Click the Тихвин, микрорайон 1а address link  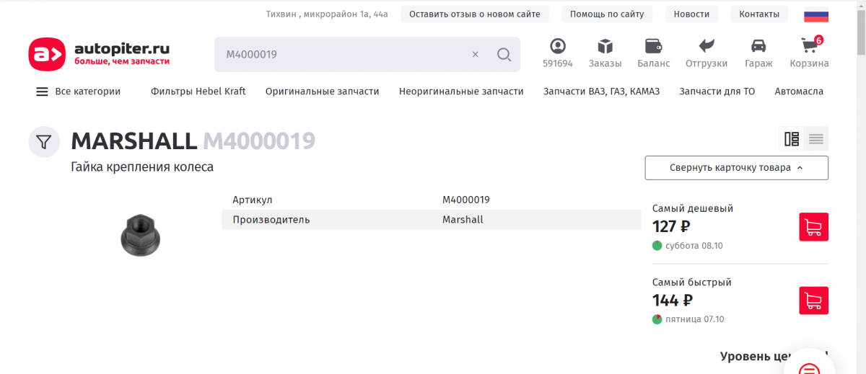(327, 14)
